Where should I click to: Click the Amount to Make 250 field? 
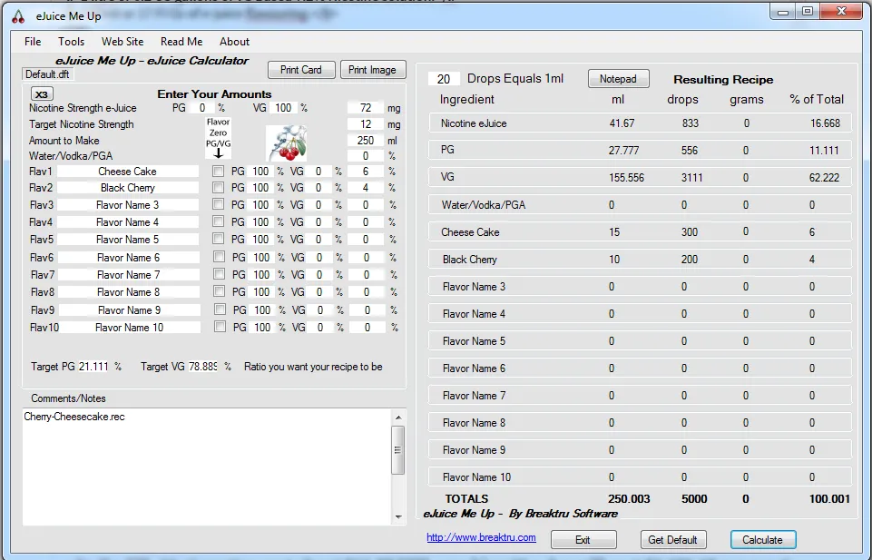[366, 140]
